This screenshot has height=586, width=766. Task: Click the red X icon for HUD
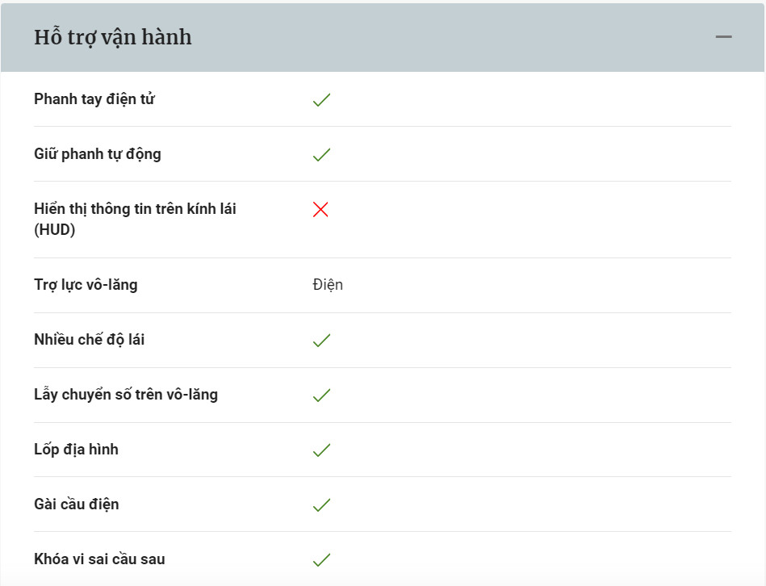[320, 210]
